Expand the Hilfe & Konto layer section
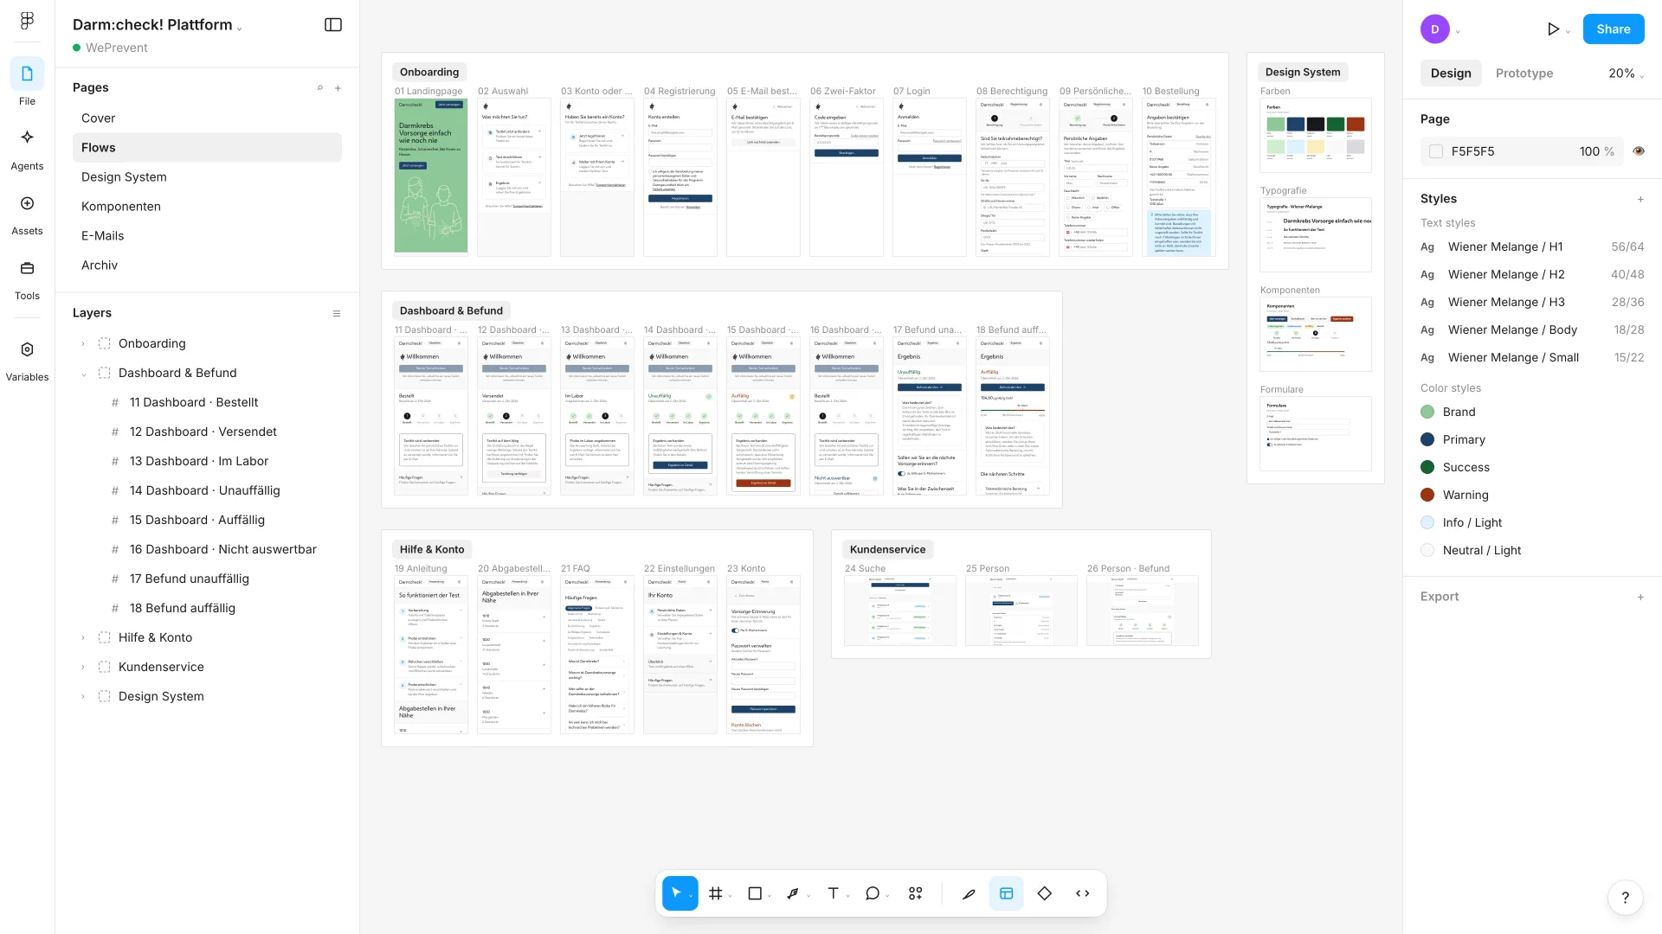 tap(83, 637)
